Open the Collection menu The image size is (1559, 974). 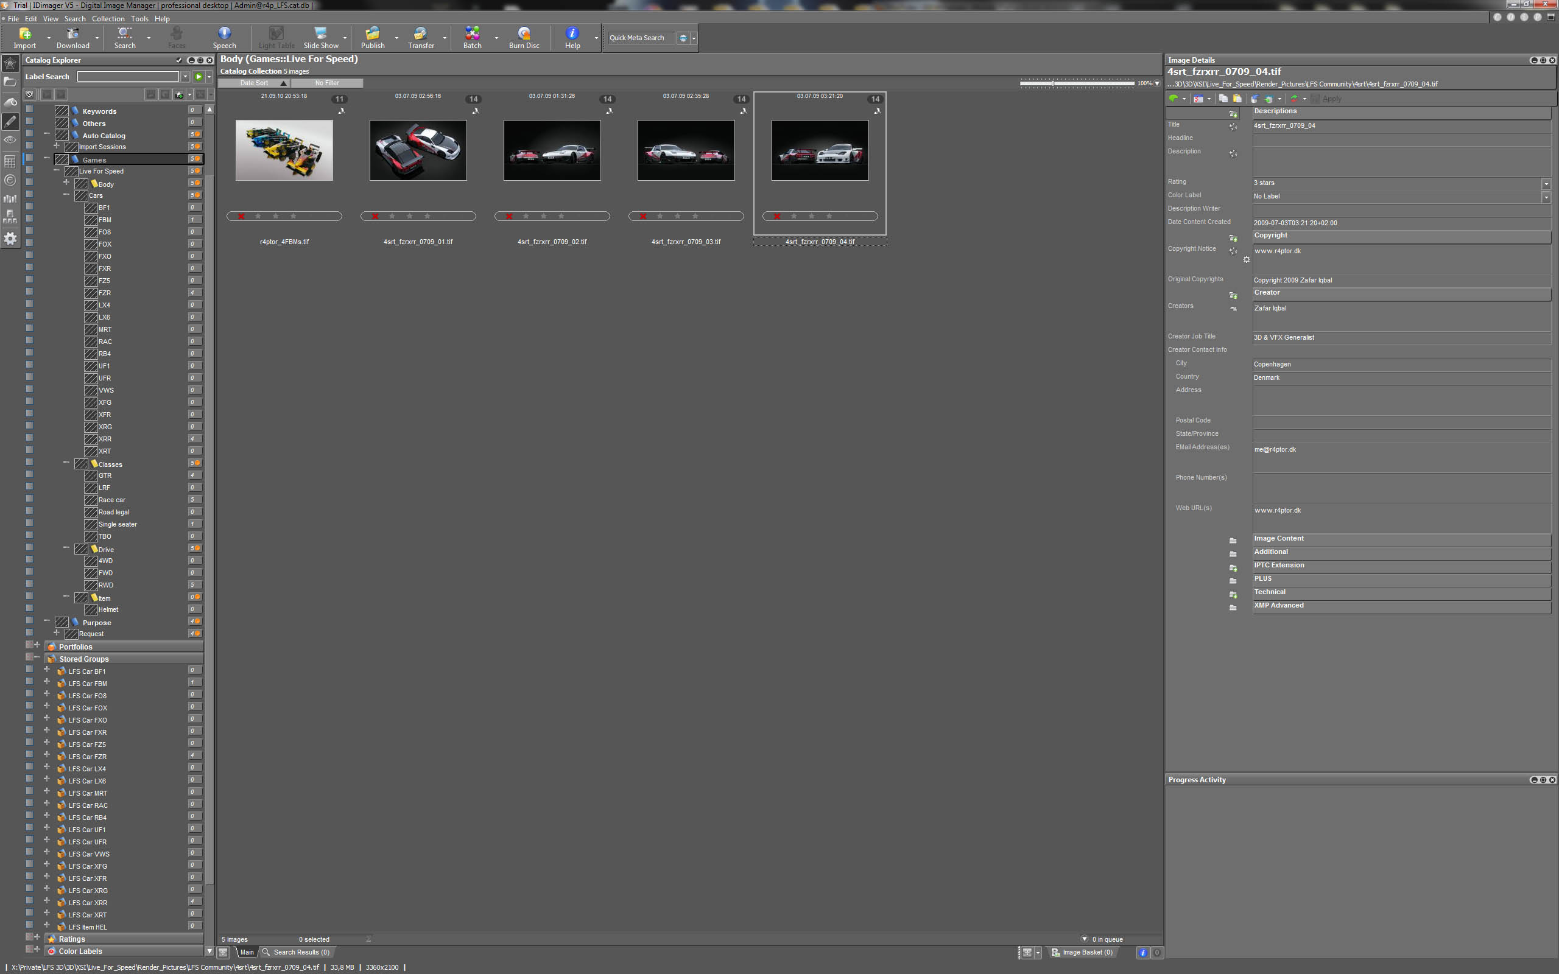click(108, 19)
